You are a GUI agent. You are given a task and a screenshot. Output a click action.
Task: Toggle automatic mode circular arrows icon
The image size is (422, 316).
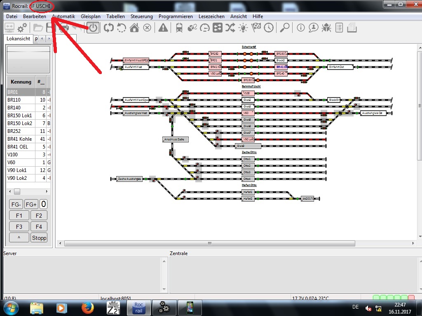pos(109,28)
